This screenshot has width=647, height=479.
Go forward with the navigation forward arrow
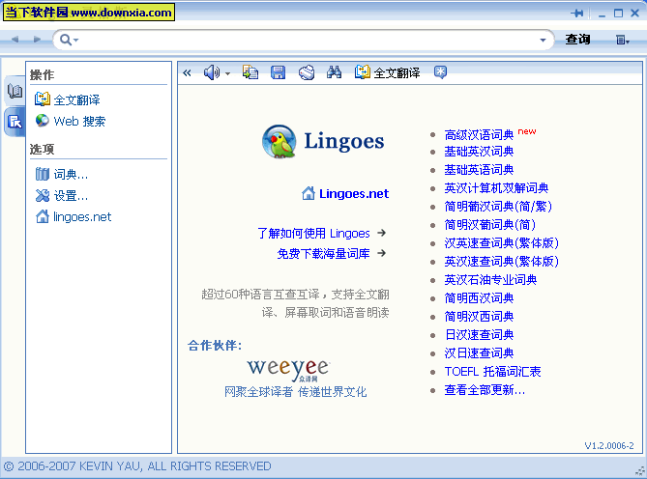37,40
